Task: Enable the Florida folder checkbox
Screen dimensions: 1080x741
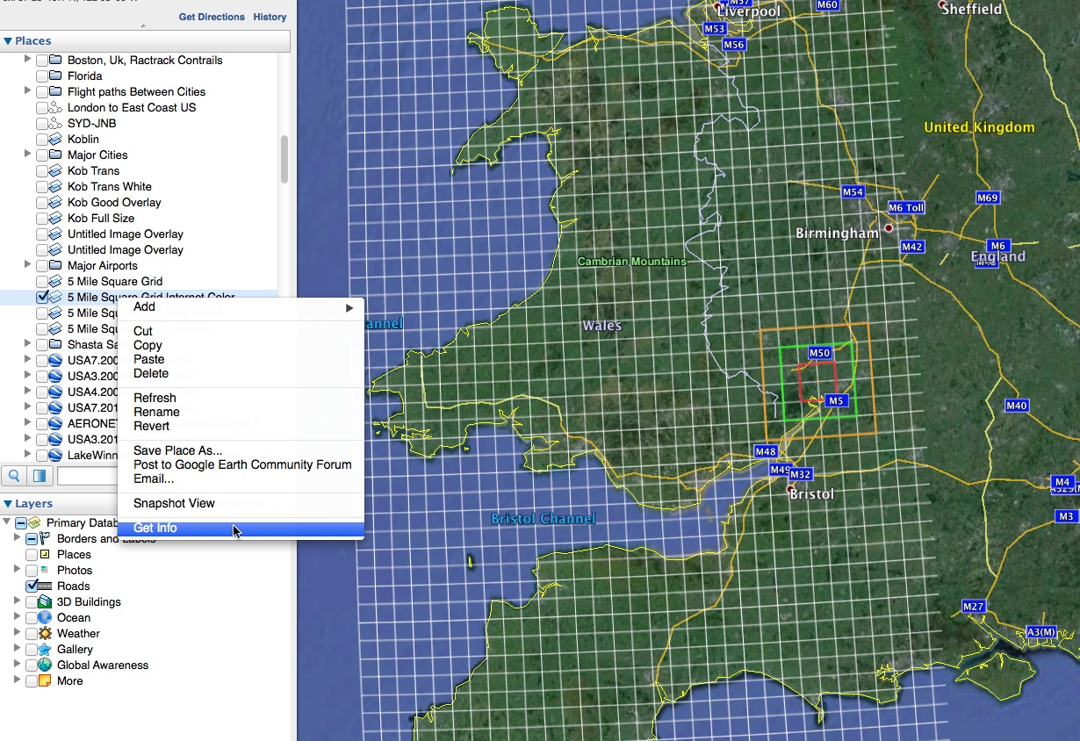Action: tap(42, 76)
